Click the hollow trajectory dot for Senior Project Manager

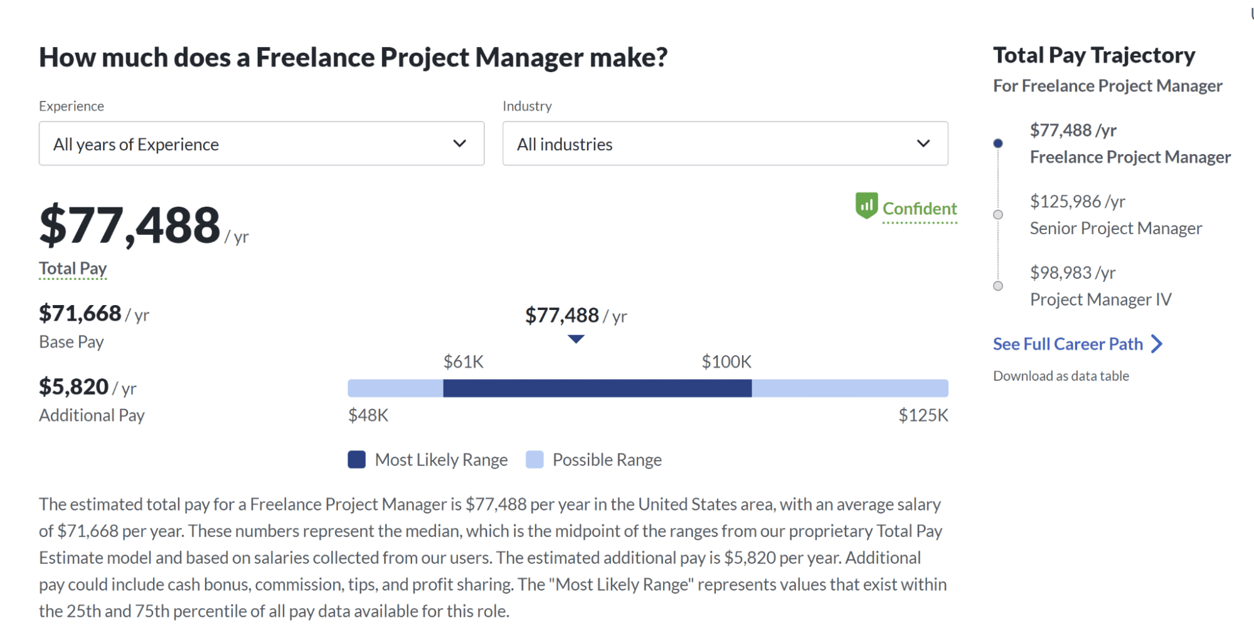[x=998, y=214]
